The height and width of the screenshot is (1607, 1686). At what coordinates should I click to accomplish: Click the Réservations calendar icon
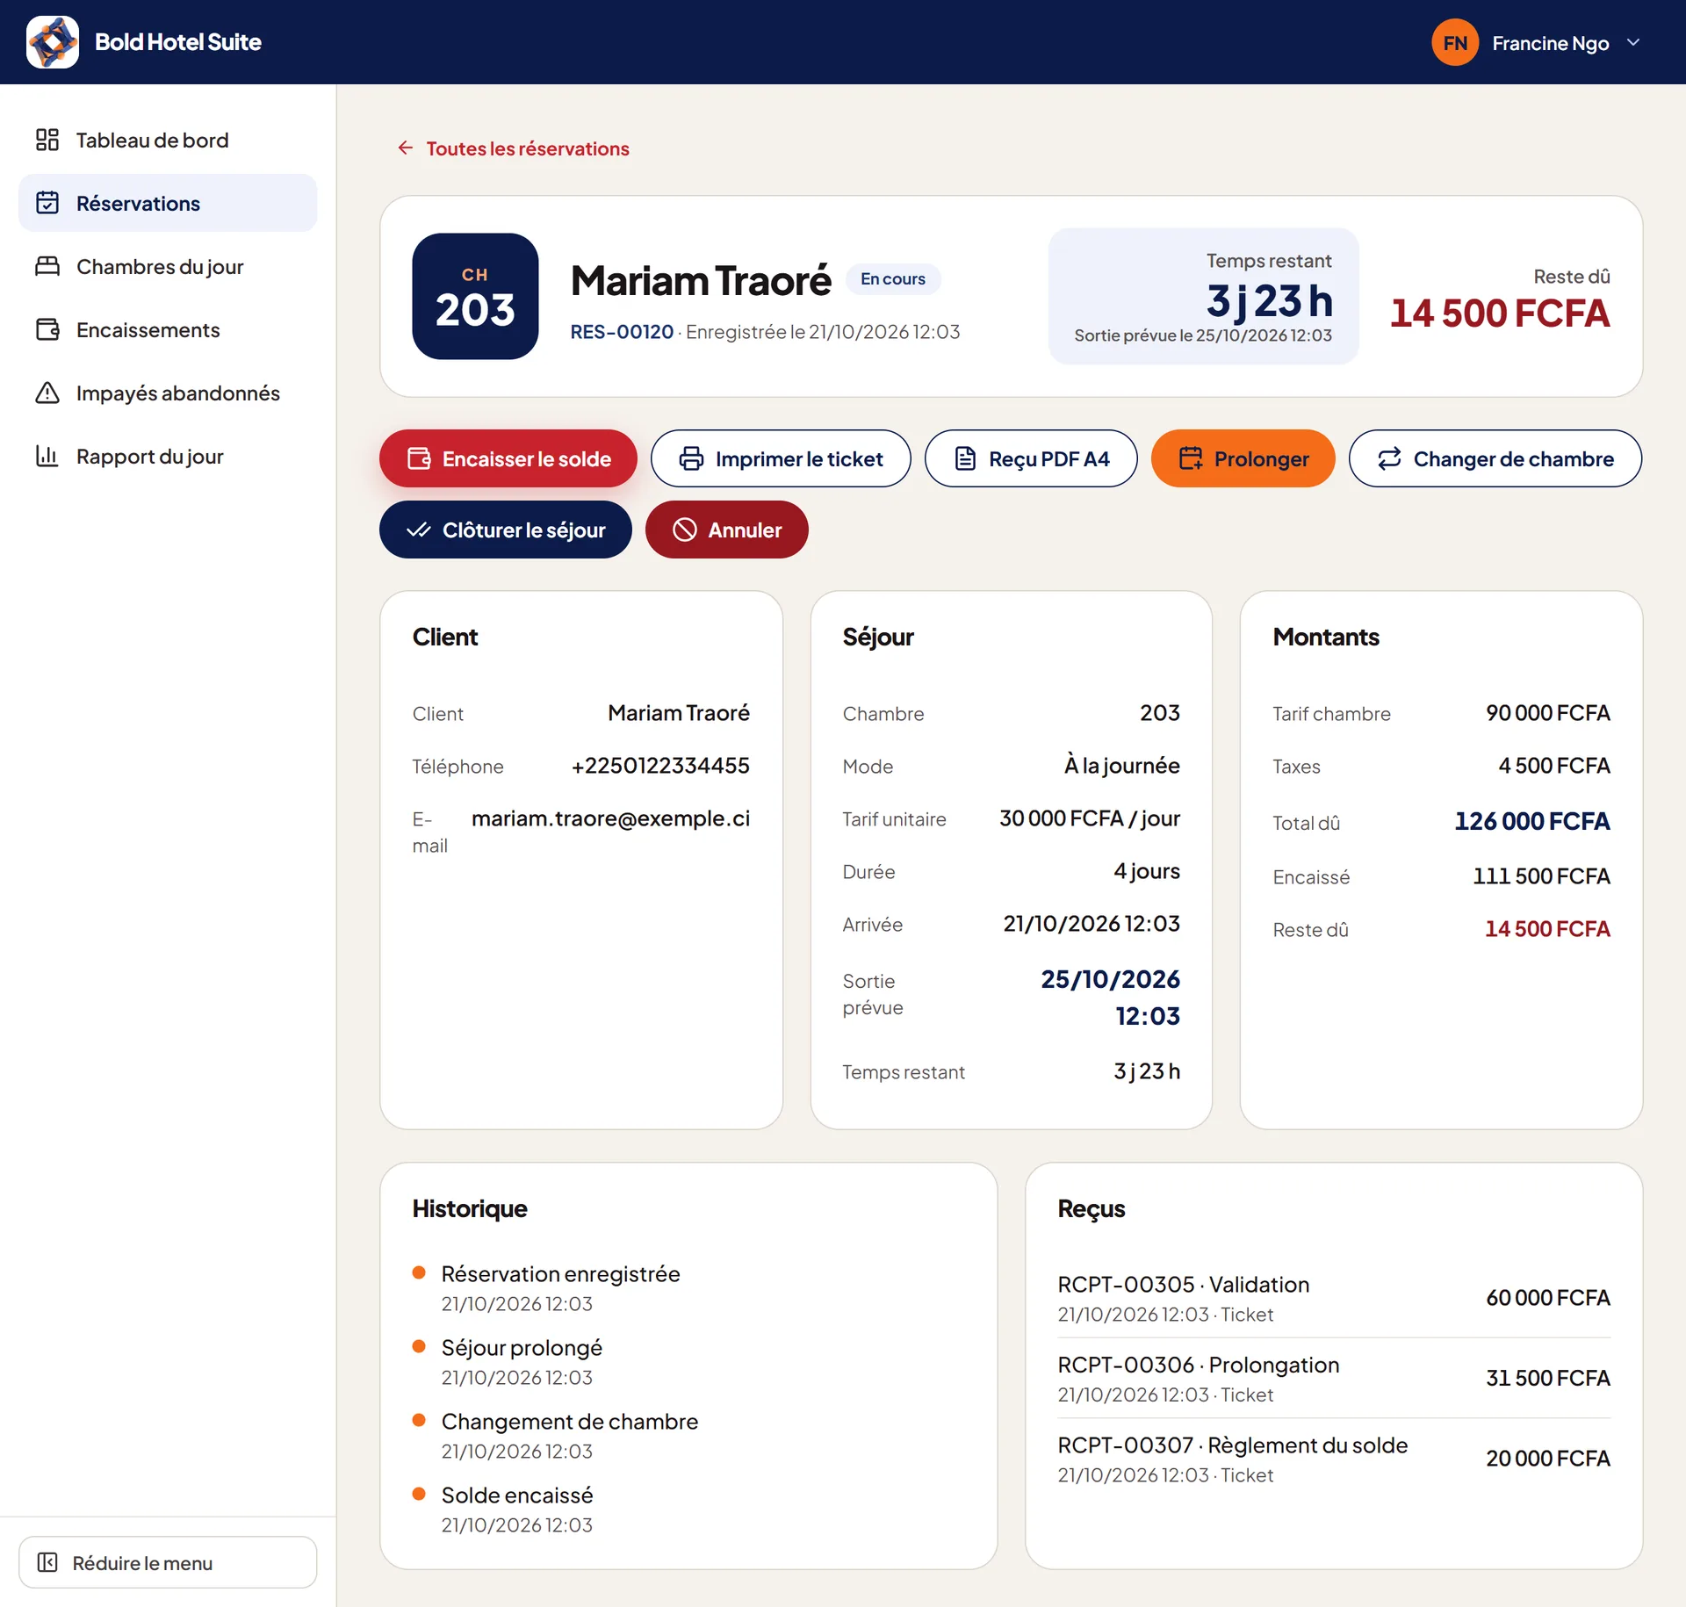pos(47,203)
